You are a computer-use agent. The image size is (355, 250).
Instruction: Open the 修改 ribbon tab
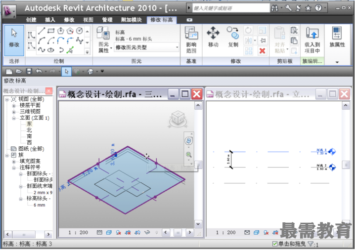coord(69,20)
